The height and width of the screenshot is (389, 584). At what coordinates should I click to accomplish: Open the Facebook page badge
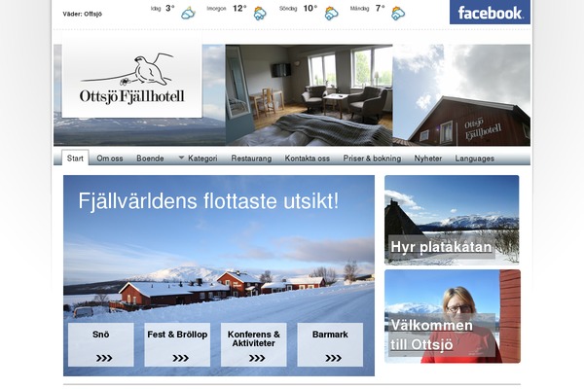(490, 12)
